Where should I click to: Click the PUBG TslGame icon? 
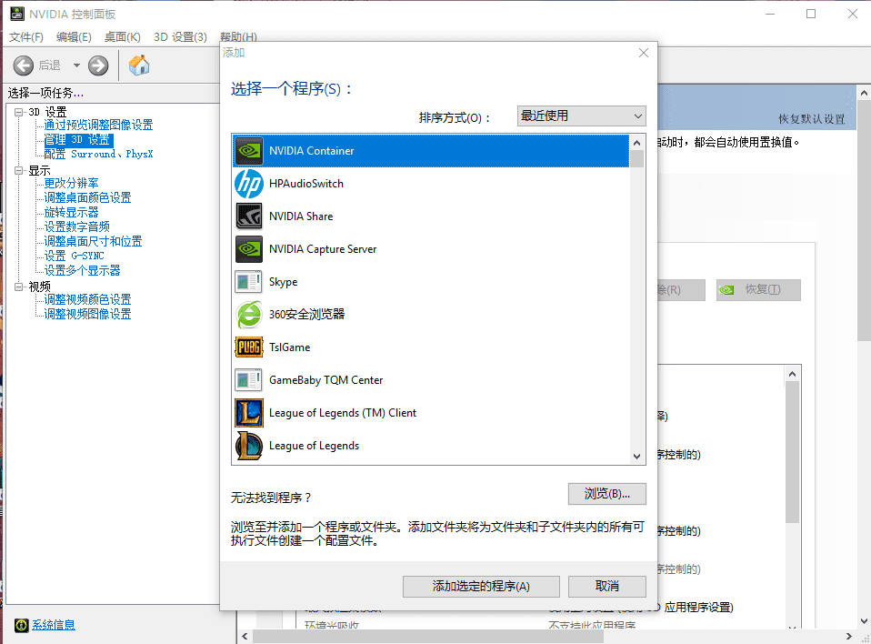tap(249, 347)
